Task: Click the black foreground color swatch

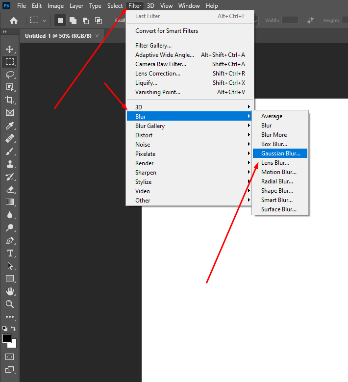Action: (7, 338)
